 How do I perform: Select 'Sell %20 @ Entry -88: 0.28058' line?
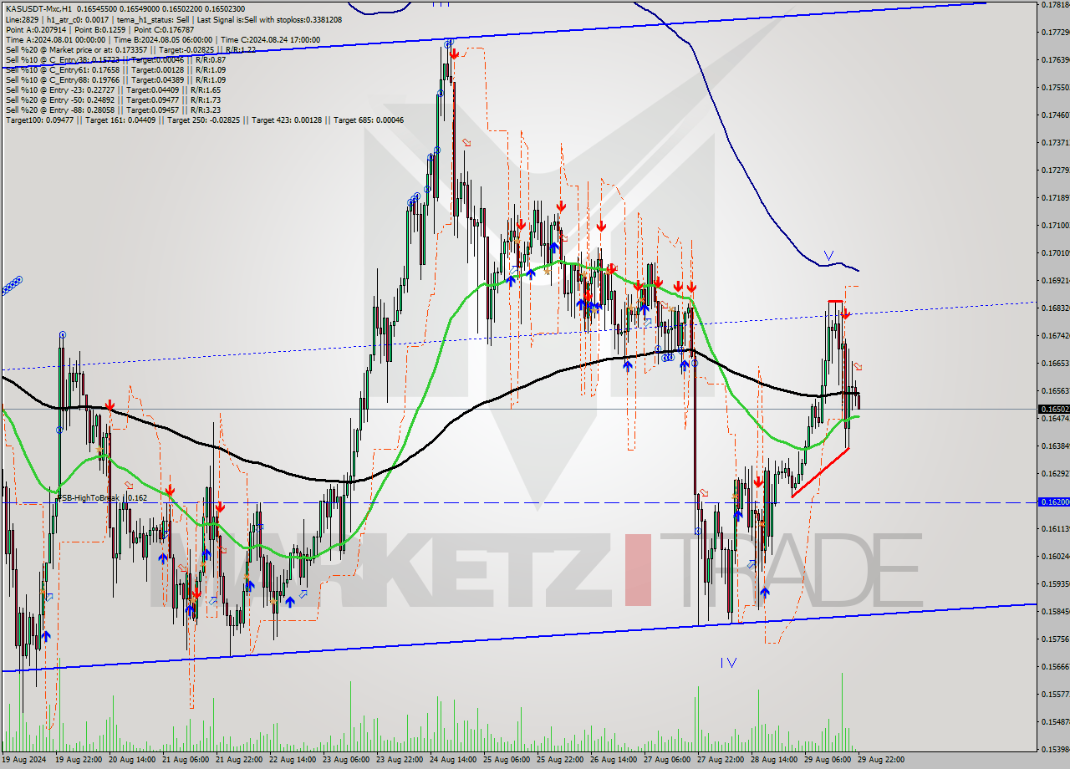click(x=113, y=109)
